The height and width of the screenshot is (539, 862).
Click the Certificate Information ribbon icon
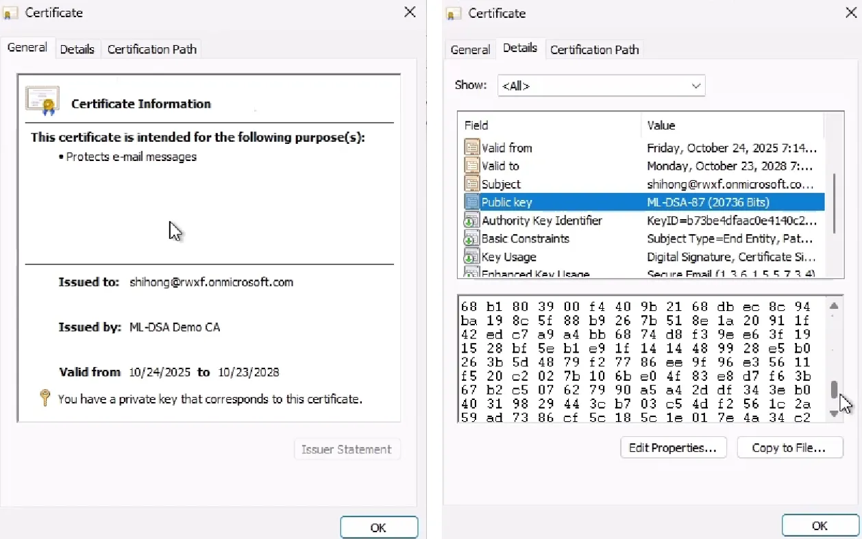tap(41, 97)
